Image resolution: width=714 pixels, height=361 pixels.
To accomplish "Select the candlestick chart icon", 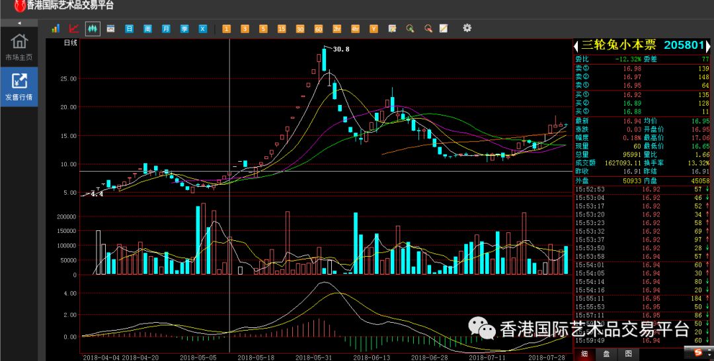I will [93, 28].
